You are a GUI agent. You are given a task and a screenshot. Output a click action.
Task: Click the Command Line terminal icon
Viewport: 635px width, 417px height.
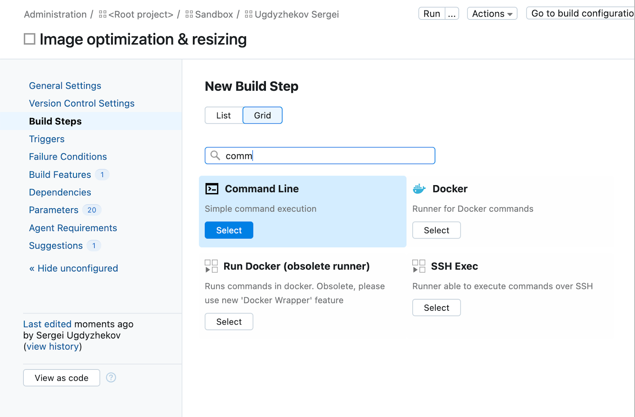[212, 189]
